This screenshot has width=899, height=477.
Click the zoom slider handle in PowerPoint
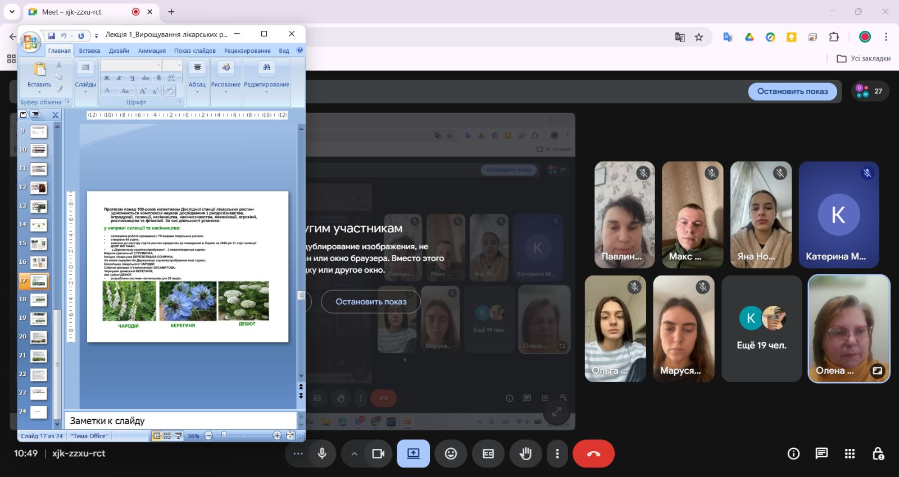click(224, 435)
